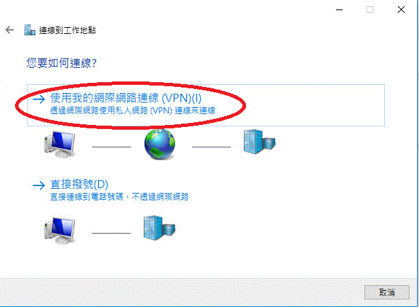Click the 您要如何連線? heading
The height and width of the screenshot is (307, 419).
pos(61,63)
